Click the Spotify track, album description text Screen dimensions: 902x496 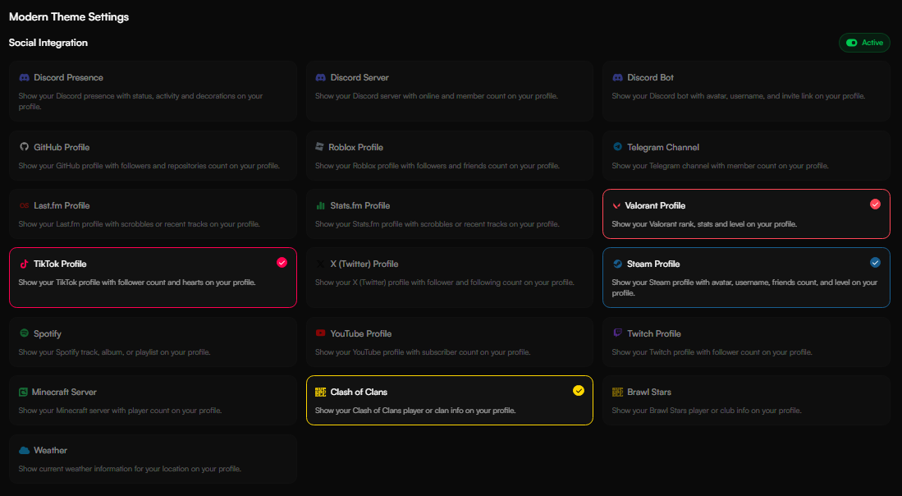(x=114, y=352)
